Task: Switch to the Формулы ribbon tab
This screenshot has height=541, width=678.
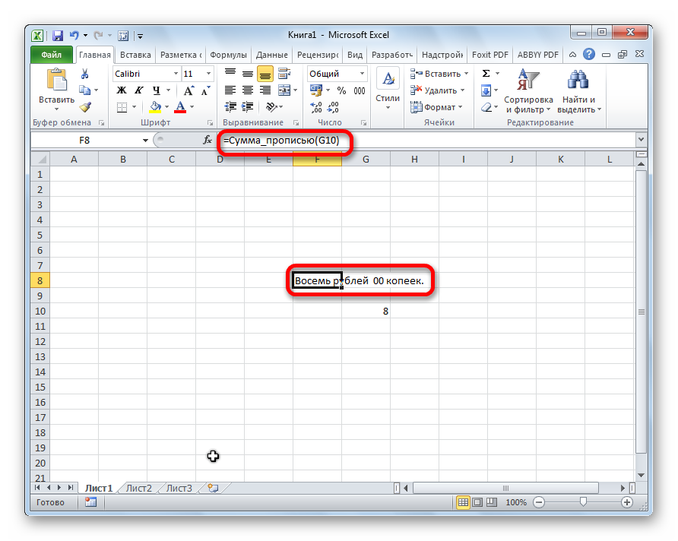Action: pyautogui.click(x=228, y=55)
